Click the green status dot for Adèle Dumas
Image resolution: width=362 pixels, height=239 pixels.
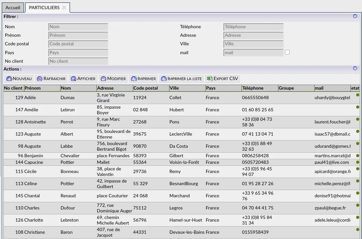(358, 95)
